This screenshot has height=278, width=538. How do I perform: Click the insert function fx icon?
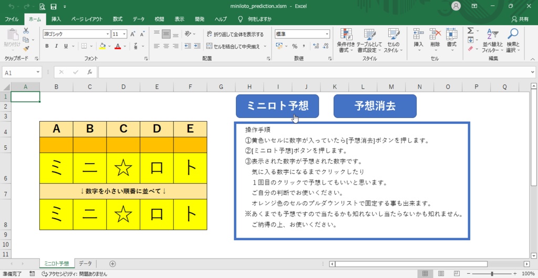pos(90,72)
